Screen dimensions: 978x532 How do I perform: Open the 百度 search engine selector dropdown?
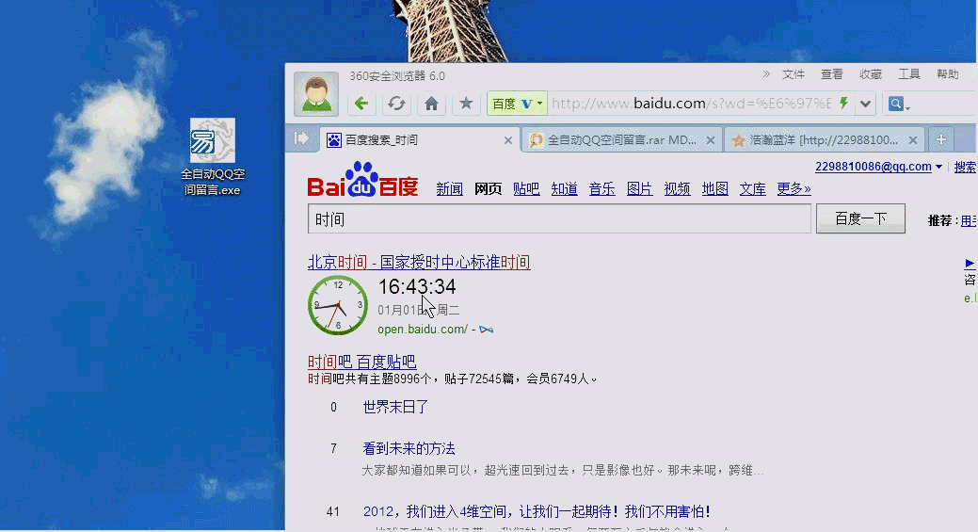(x=517, y=104)
